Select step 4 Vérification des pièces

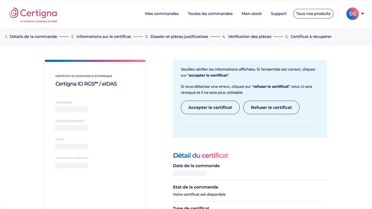pyautogui.click(x=247, y=37)
